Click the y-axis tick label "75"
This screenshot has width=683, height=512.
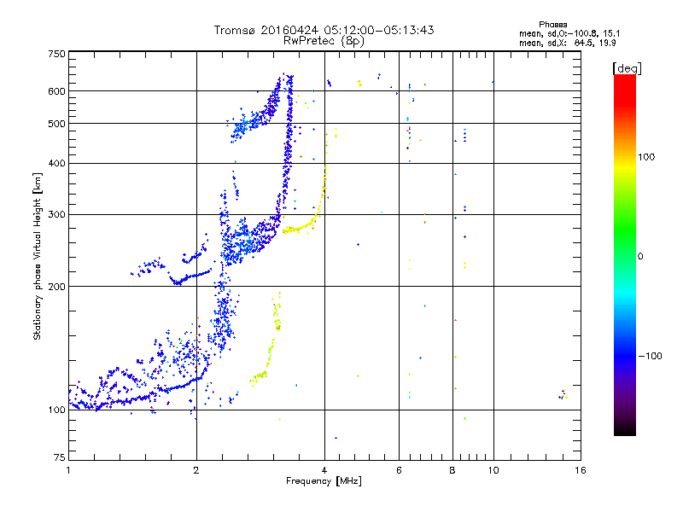[x=60, y=457]
